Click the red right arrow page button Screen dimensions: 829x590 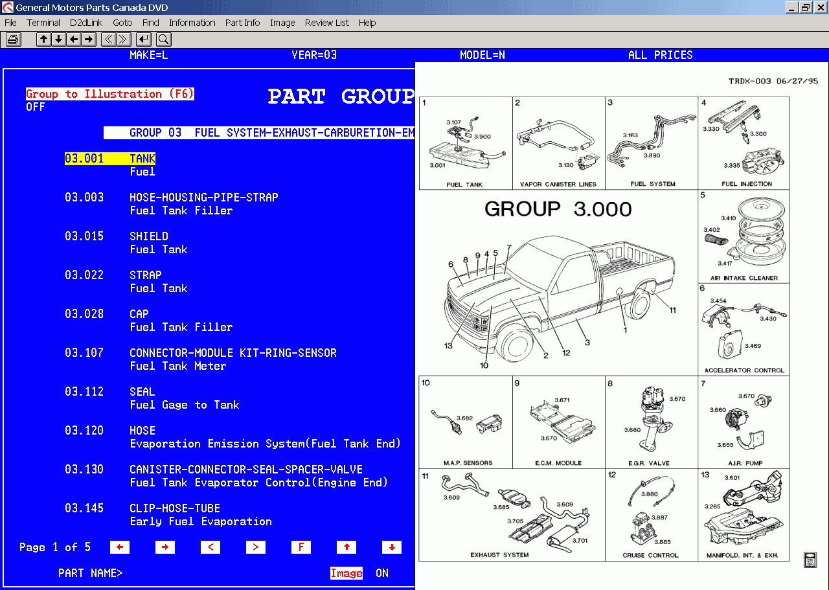(165, 547)
